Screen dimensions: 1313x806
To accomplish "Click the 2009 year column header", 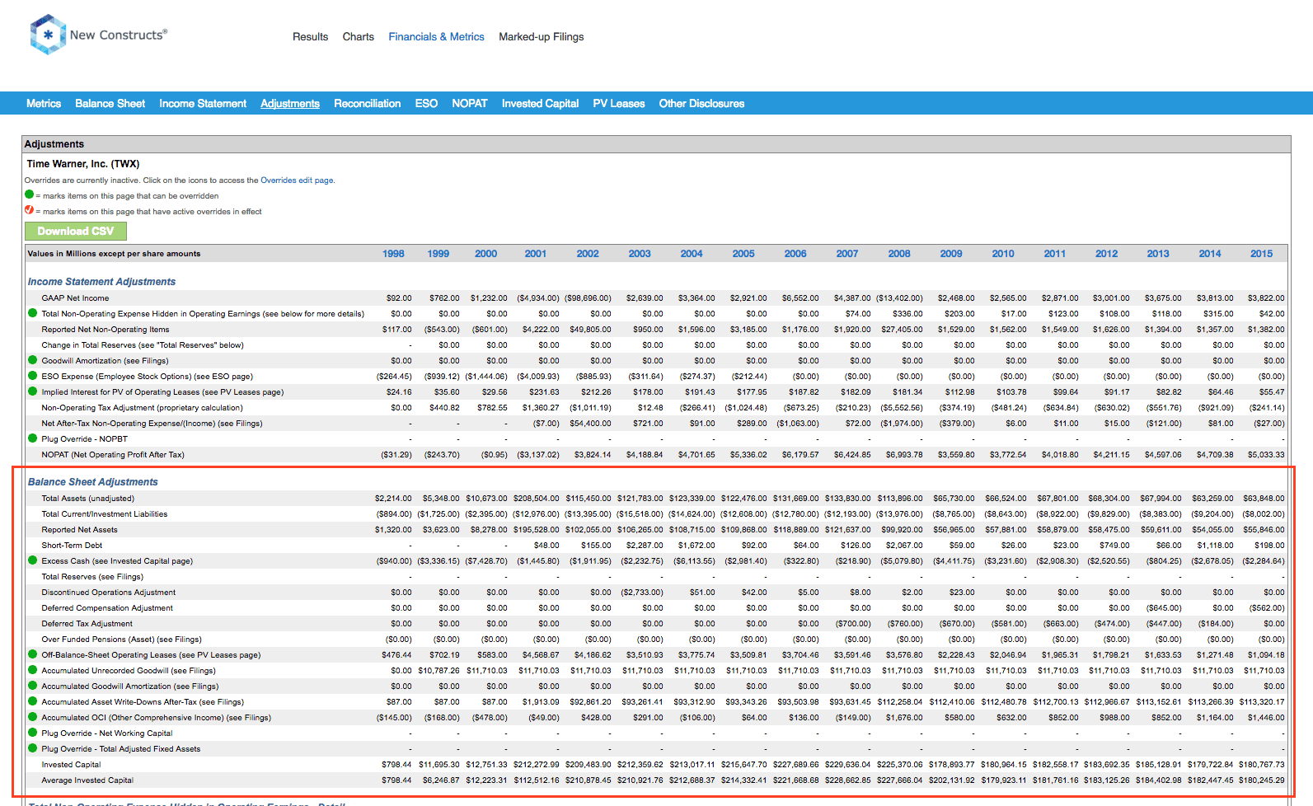I will [x=951, y=254].
